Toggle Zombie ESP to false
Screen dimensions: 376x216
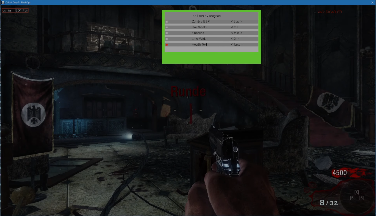236,21
